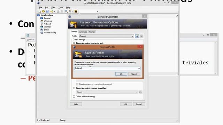Image resolution: width=223 pixels, height=125 pixels.
Task: Click OK at the bottom of Password Generator
Action: 126,104
